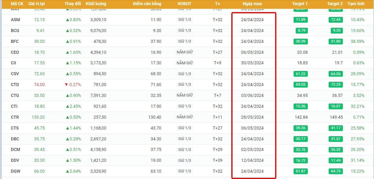Click green Target 2 badge 31.80
The width and height of the screenshot is (374, 179).
336,41
